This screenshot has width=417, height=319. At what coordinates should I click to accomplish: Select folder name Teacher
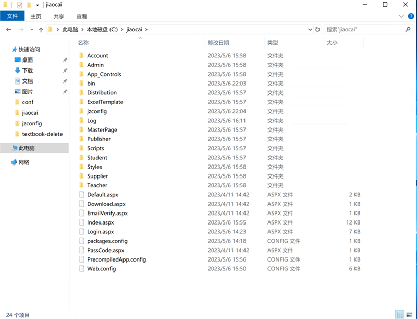pyautogui.click(x=97, y=185)
